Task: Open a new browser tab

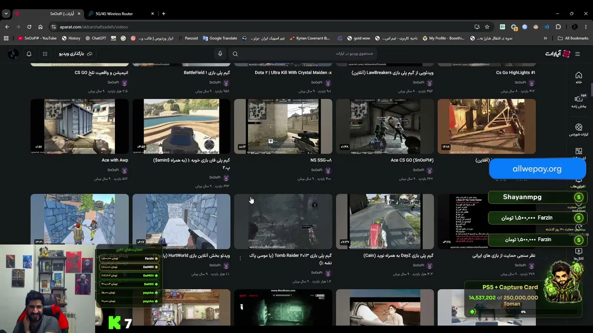Action: (x=164, y=13)
